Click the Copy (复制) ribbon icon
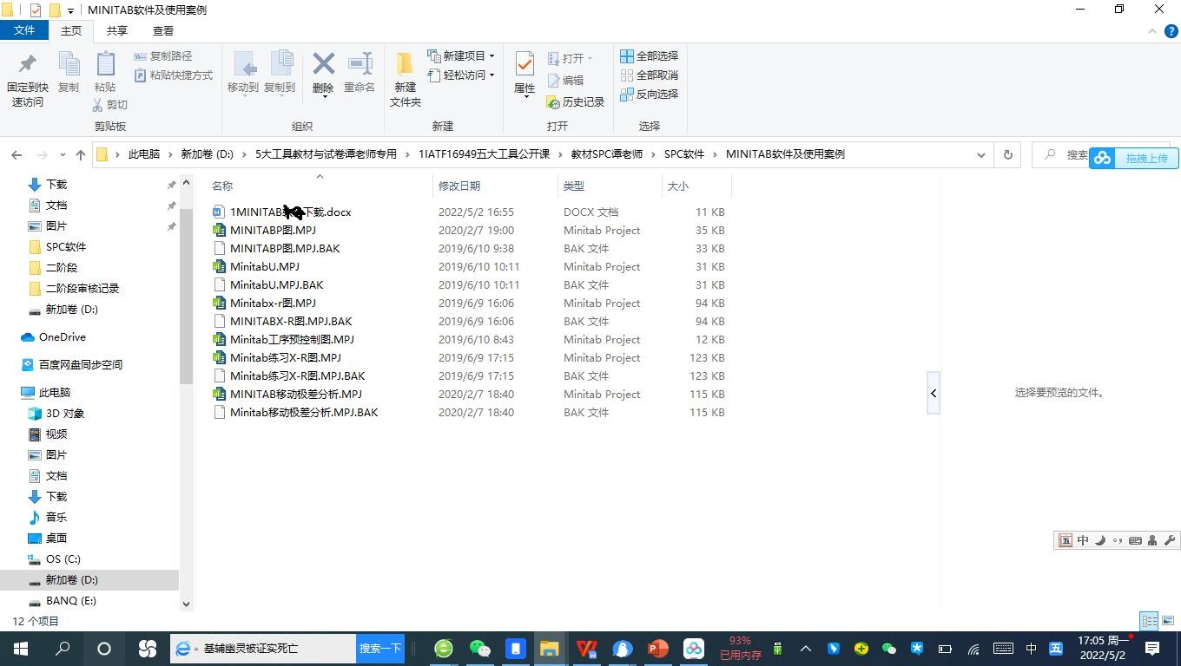The width and height of the screenshot is (1181, 666). point(69,64)
